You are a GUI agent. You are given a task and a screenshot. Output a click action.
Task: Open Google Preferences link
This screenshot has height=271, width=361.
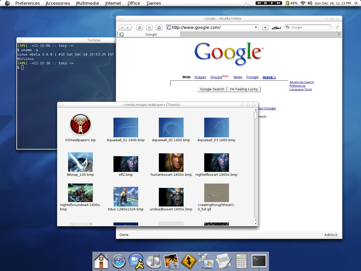point(298,86)
